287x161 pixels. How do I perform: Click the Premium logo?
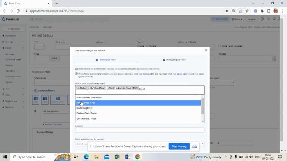coord(11,19)
